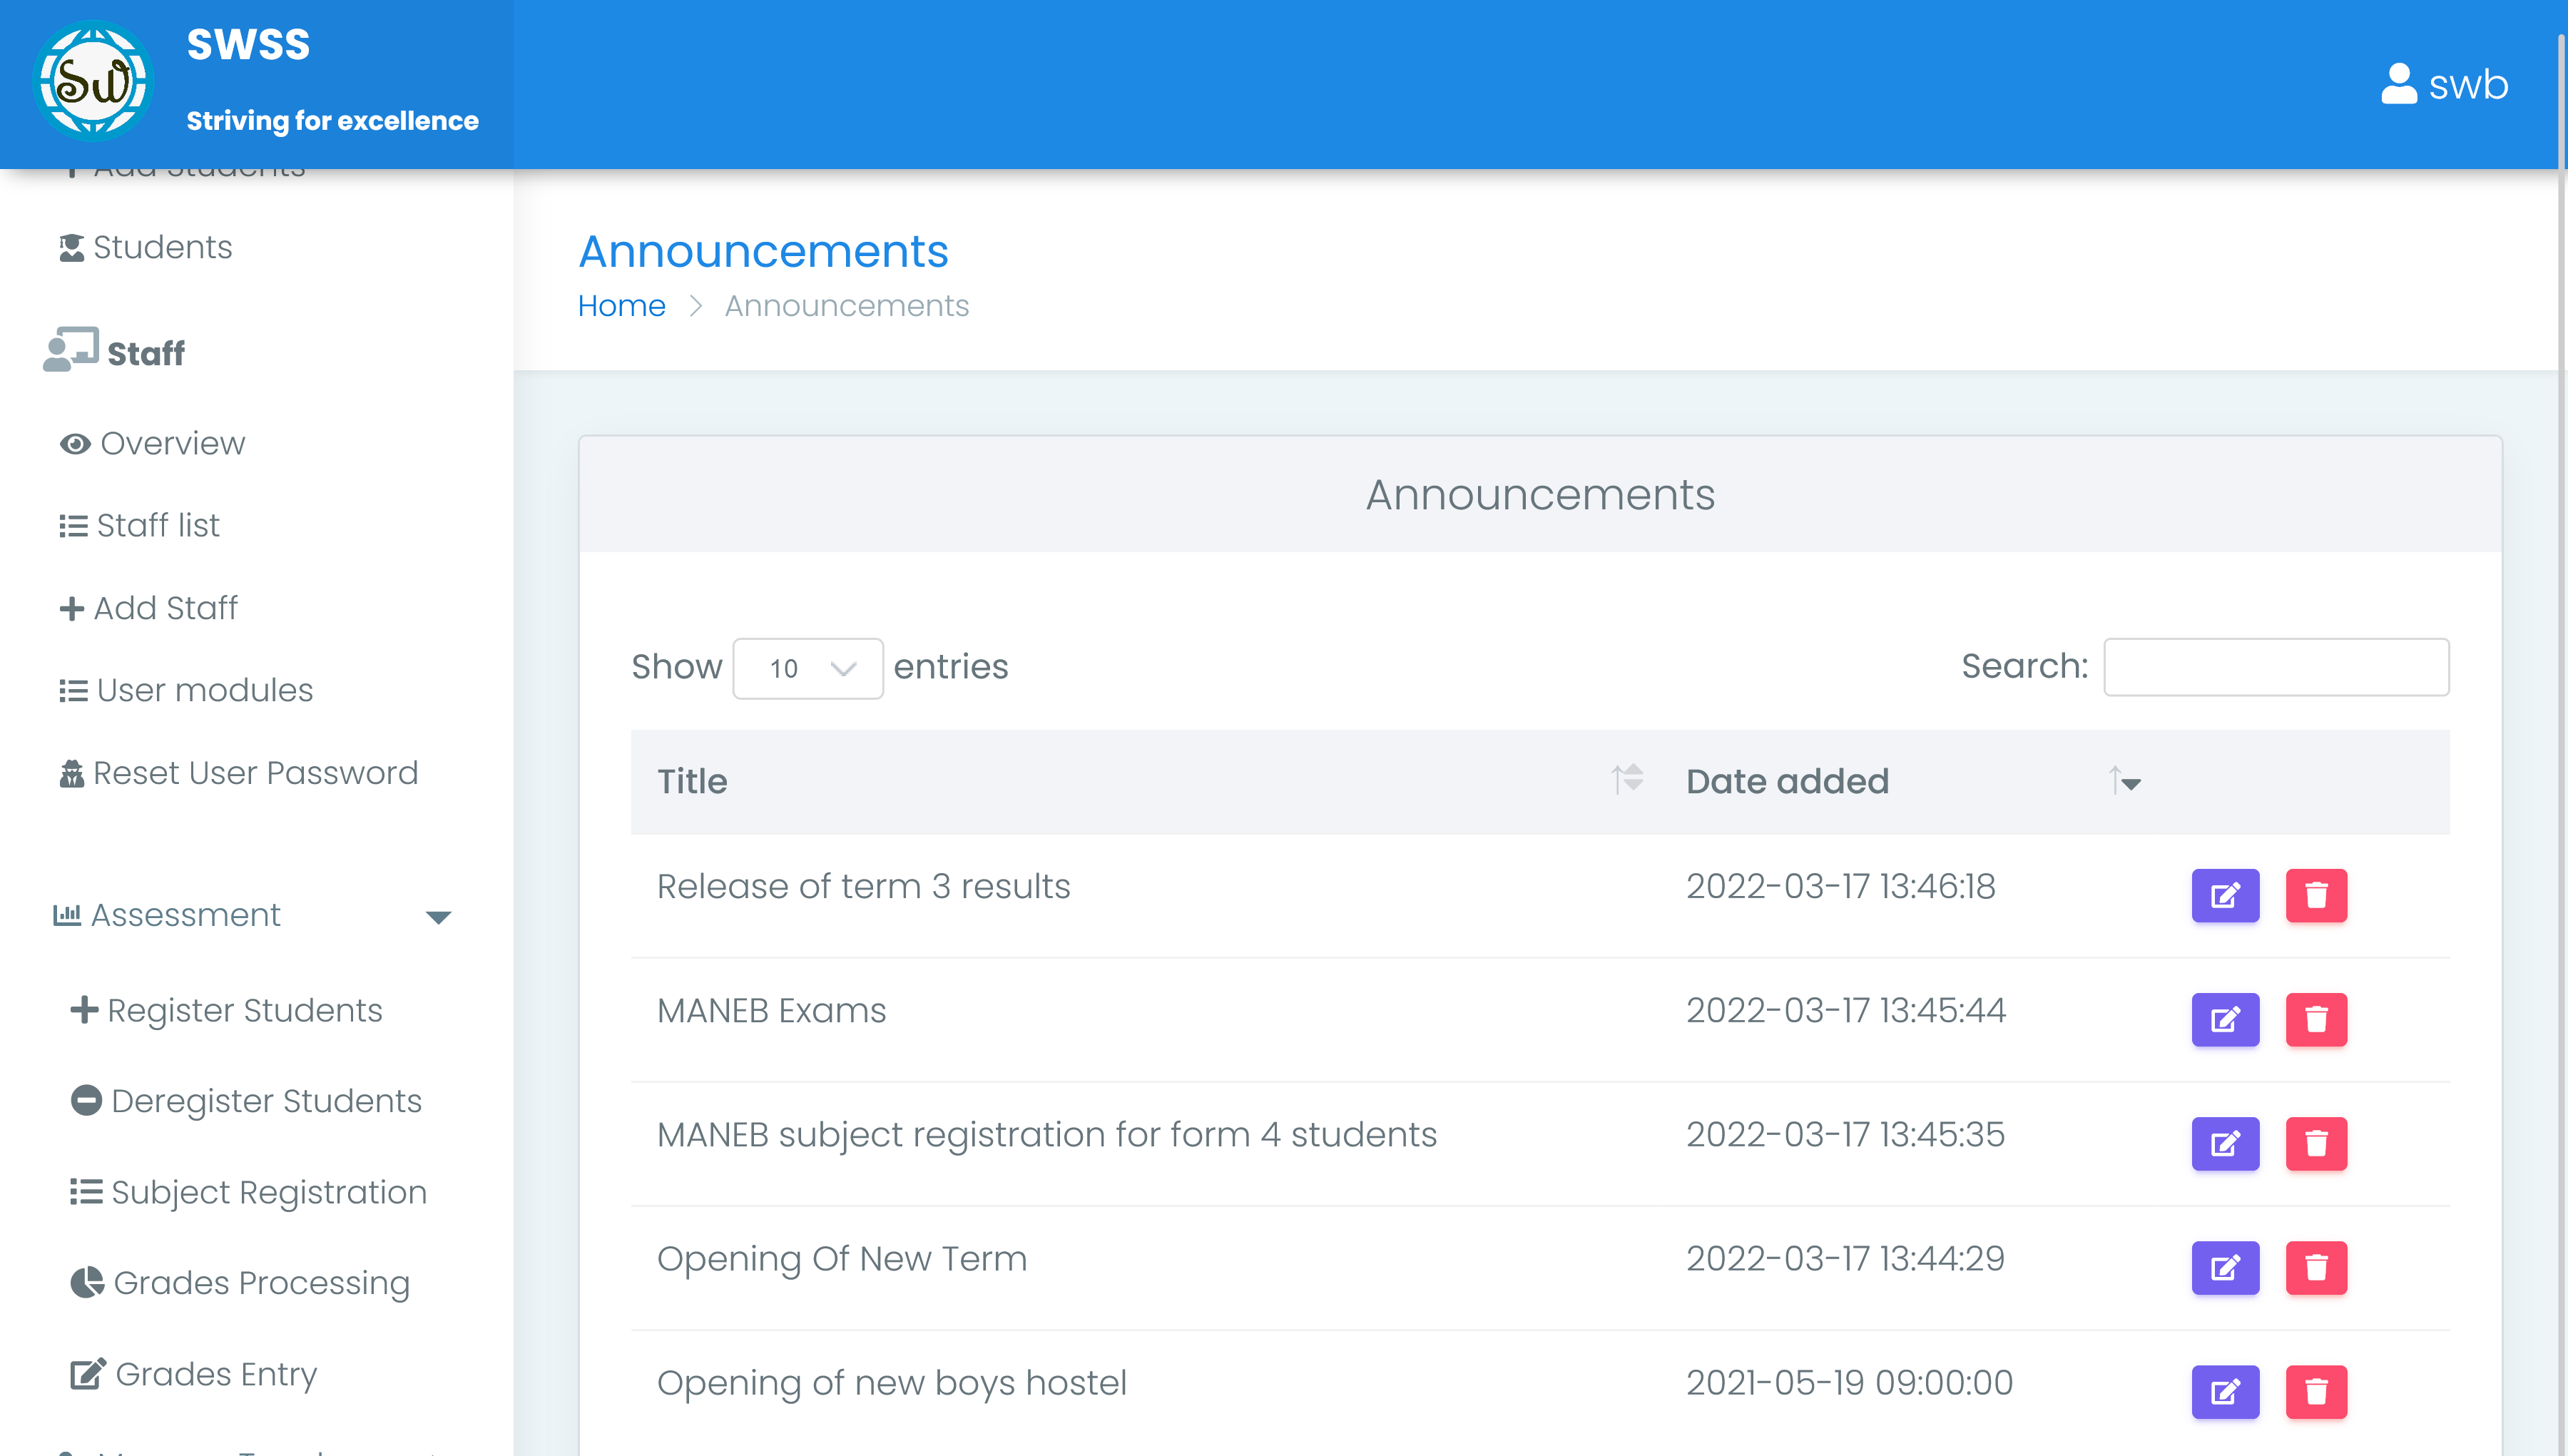Open Reset User Password page
The width and height of the screenshot is (2568, 1456).
tap(255, 773)
